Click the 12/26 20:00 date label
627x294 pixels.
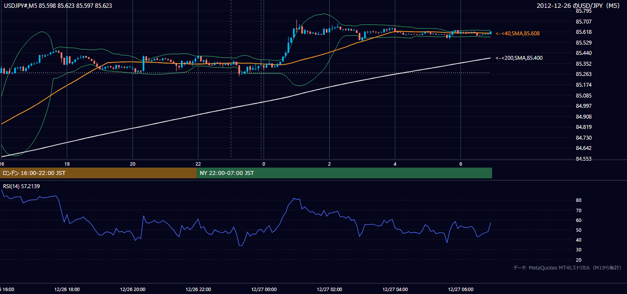click(132, 290)
